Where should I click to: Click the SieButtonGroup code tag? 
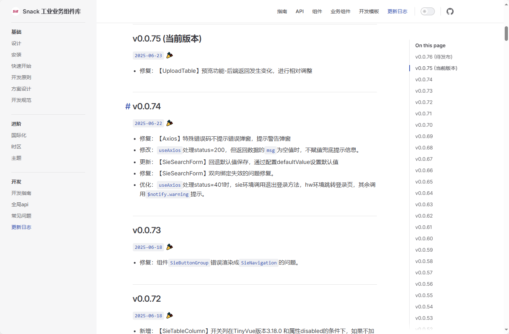pyautogui.click(x=189, y=263)
